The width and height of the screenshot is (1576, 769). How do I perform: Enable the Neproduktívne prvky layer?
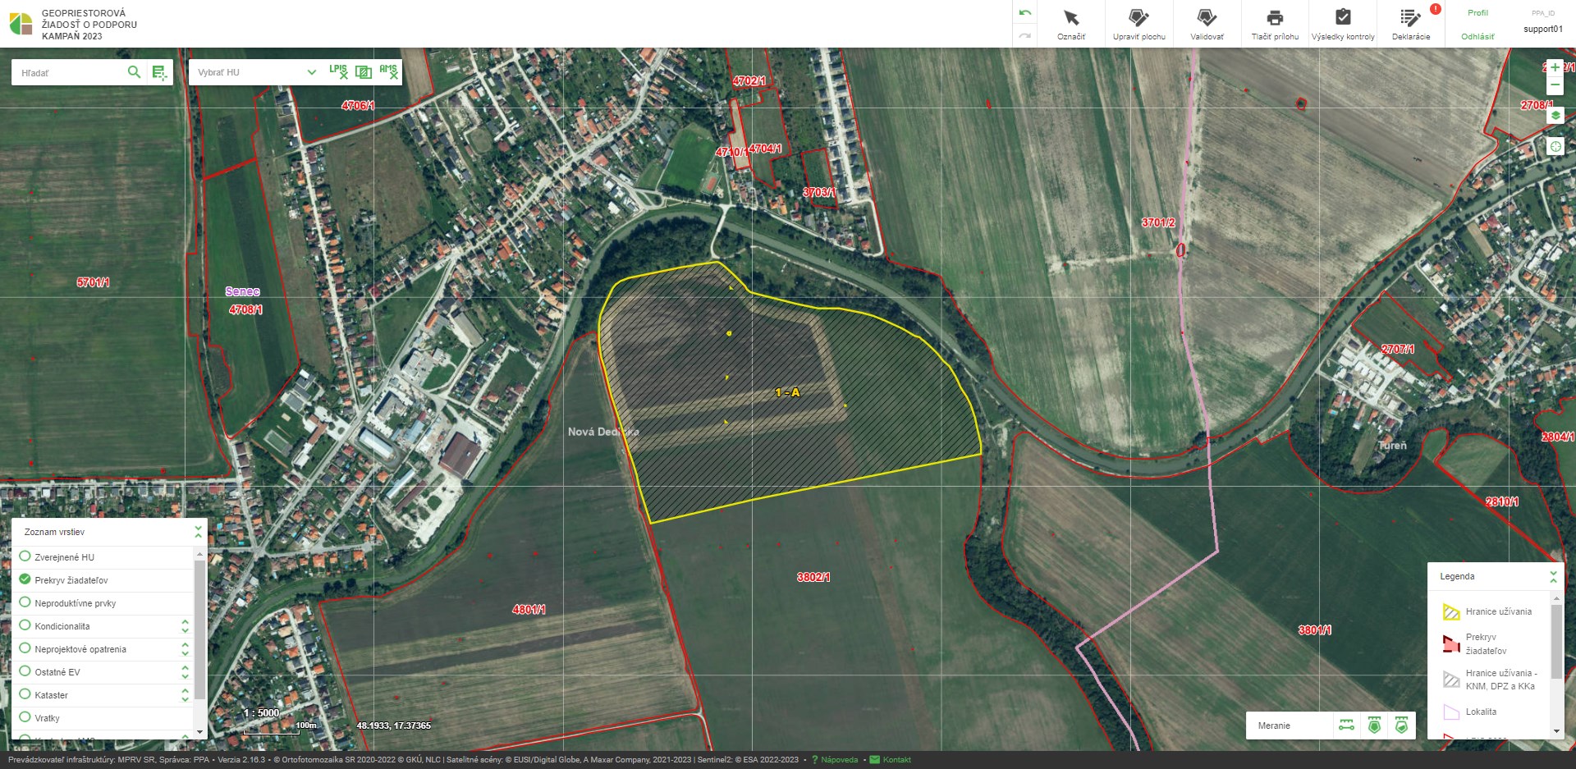(x=25, y=602)
